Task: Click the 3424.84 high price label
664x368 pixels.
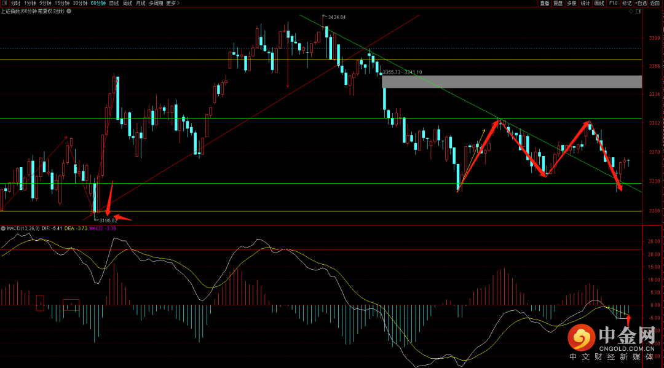Action: pyautogui.click(x=337, y=17)
